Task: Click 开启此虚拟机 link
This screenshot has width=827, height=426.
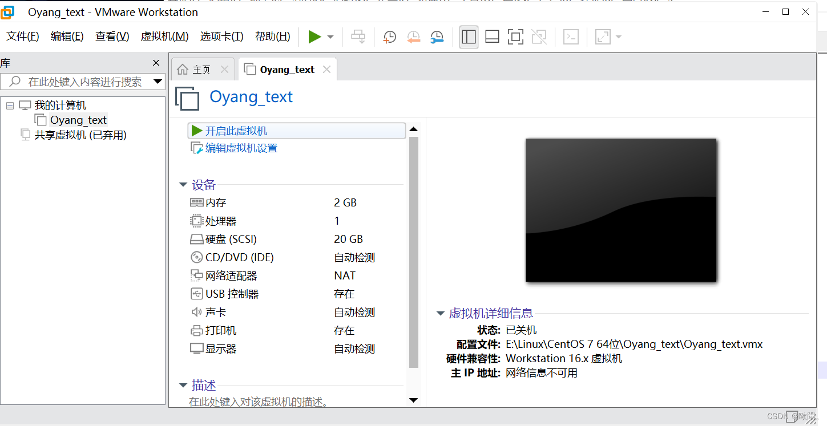Action: click(236, 131)
